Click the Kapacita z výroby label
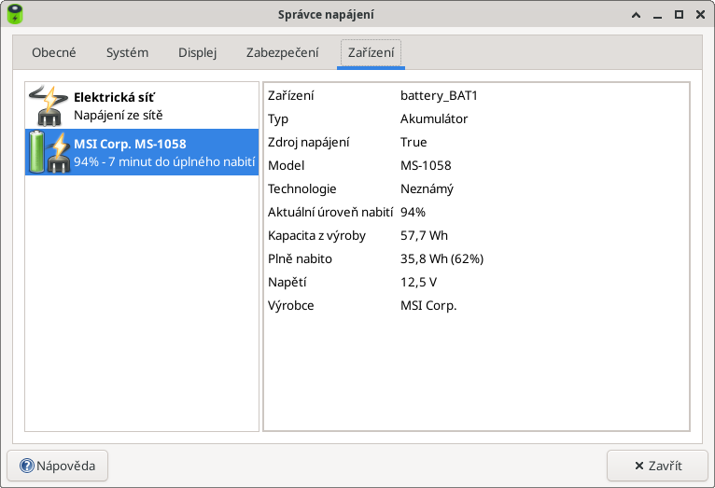 (317, 236)
